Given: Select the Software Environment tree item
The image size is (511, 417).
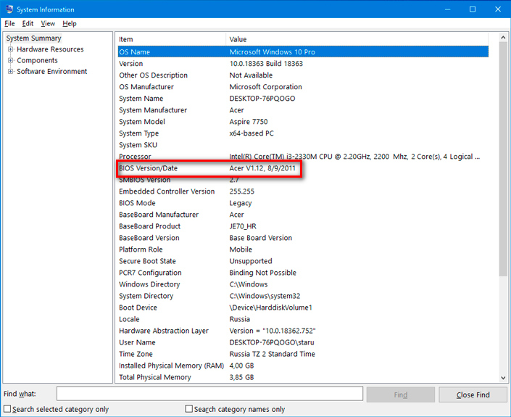Looking at the screenshot, I should (51, 71).
